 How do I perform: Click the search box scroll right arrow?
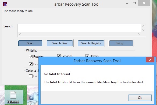click(139, 34)
